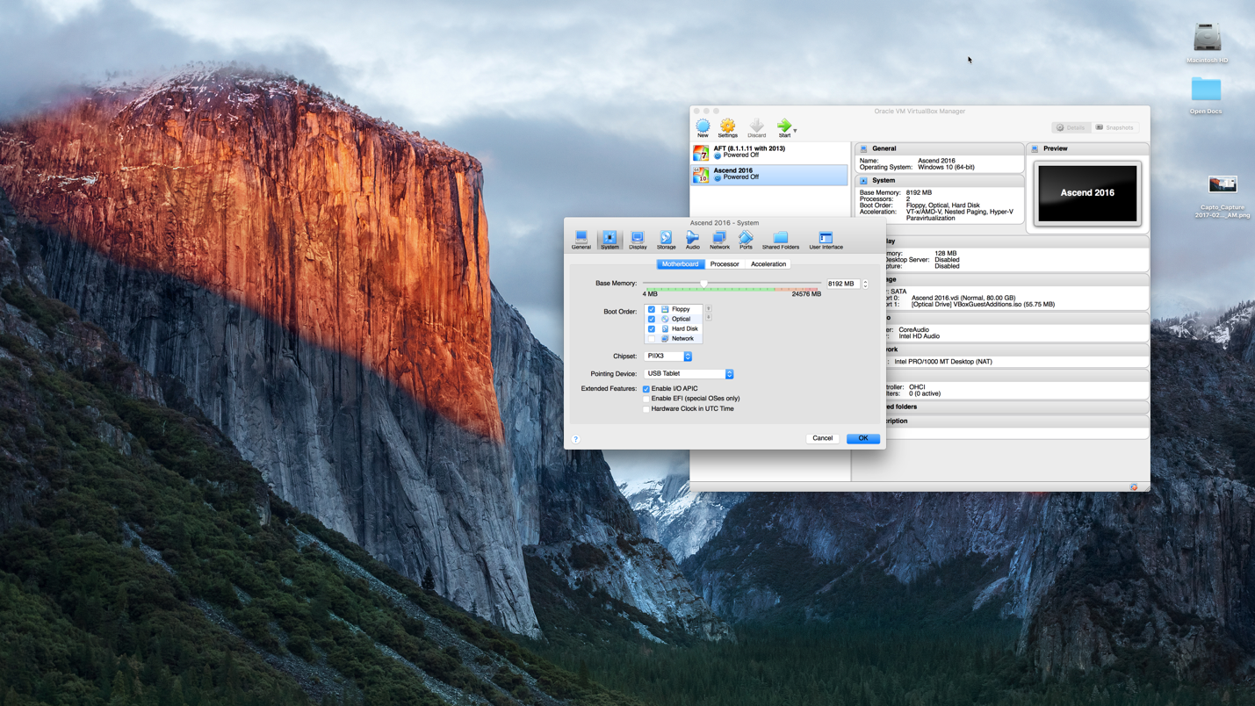The width and height of the screenshot is (1255, 706).
Task: Click the Discard toolbar icon
Action: (x=756, y=128)
